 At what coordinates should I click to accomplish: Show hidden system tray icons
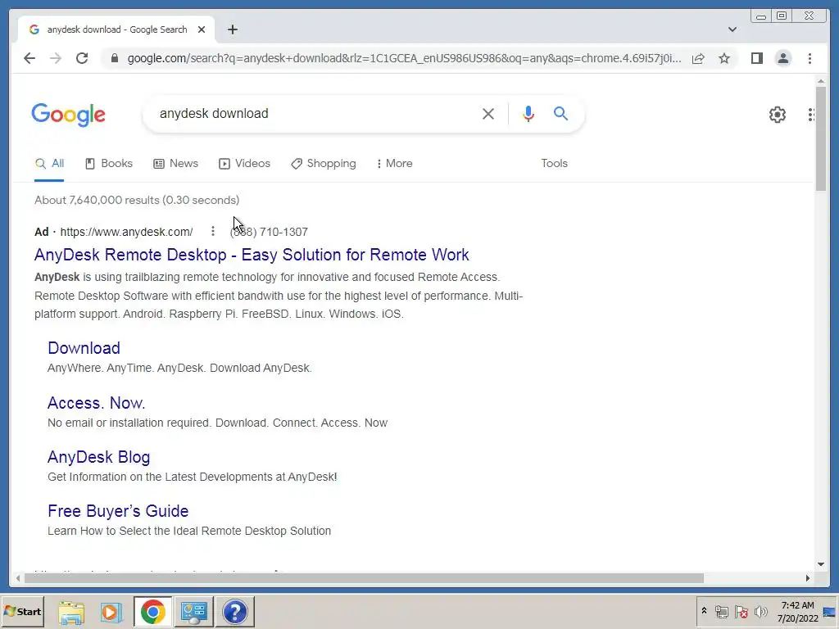(704, 611)
